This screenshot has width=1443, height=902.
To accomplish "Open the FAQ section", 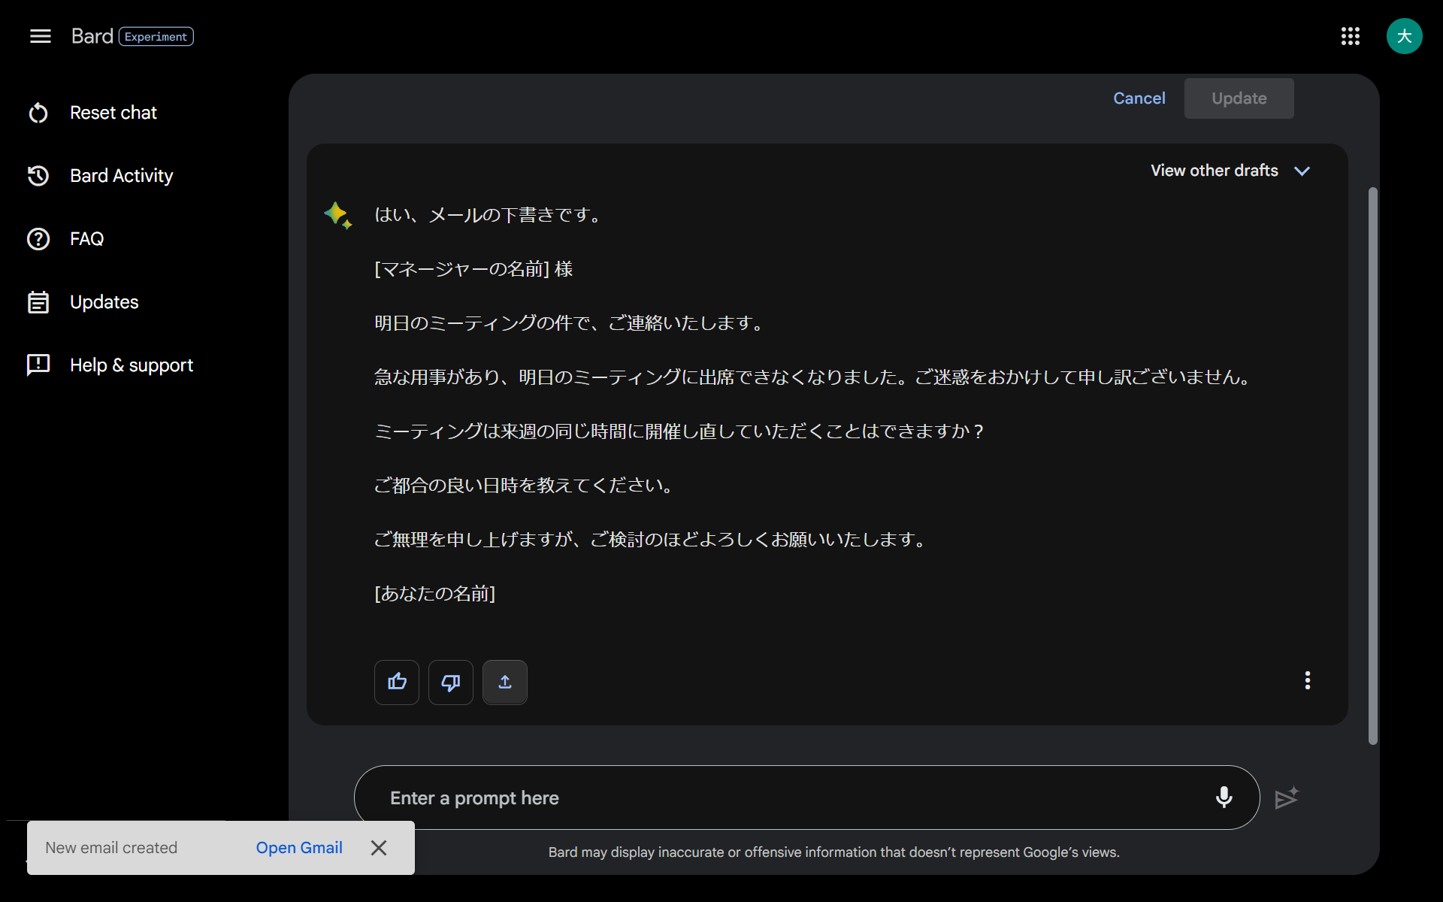I will point(86,238).
